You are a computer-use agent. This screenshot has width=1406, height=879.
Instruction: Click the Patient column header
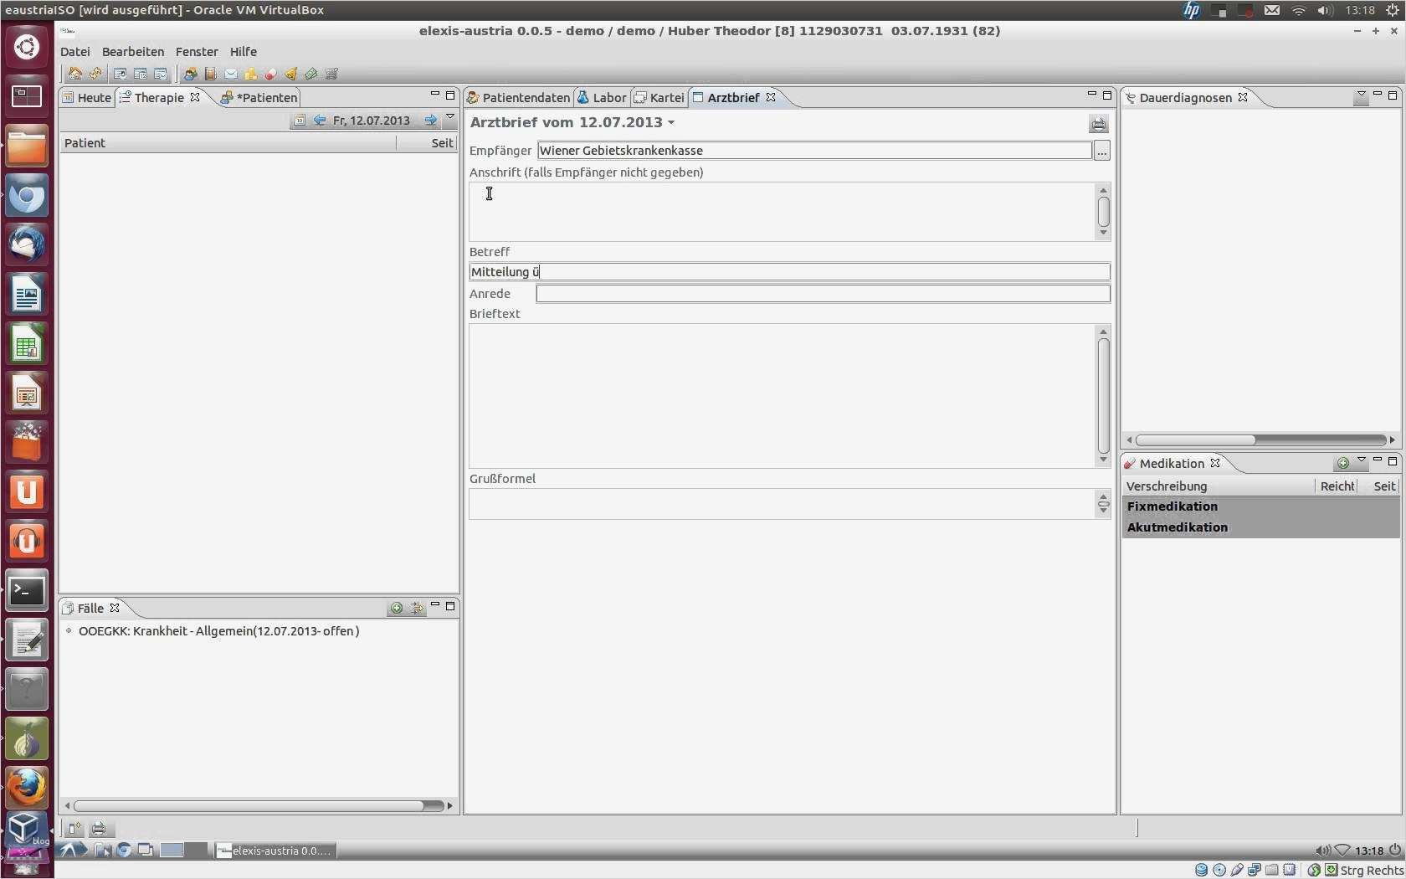point(228,143)
